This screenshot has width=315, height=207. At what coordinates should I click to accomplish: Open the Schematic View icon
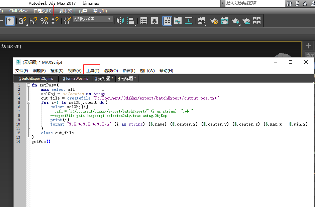click(189, 21)
